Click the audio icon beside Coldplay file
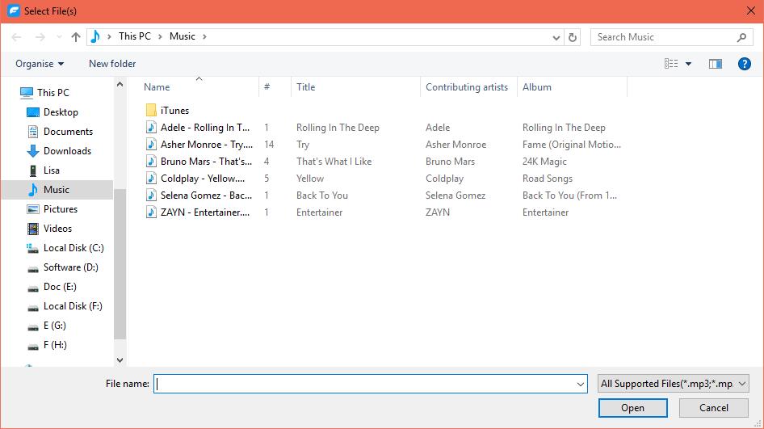The width and height of the screenshot is (764, 429). click(x=151, y=179)
